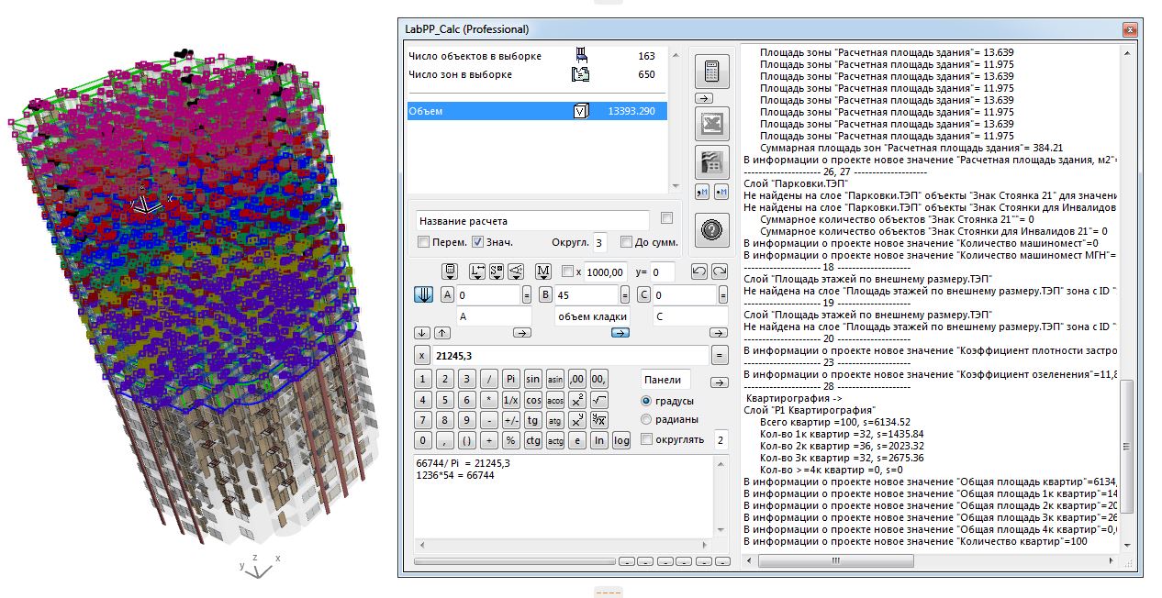
Task: Click the dot-M separator button
Action: (x=721, y=191)
